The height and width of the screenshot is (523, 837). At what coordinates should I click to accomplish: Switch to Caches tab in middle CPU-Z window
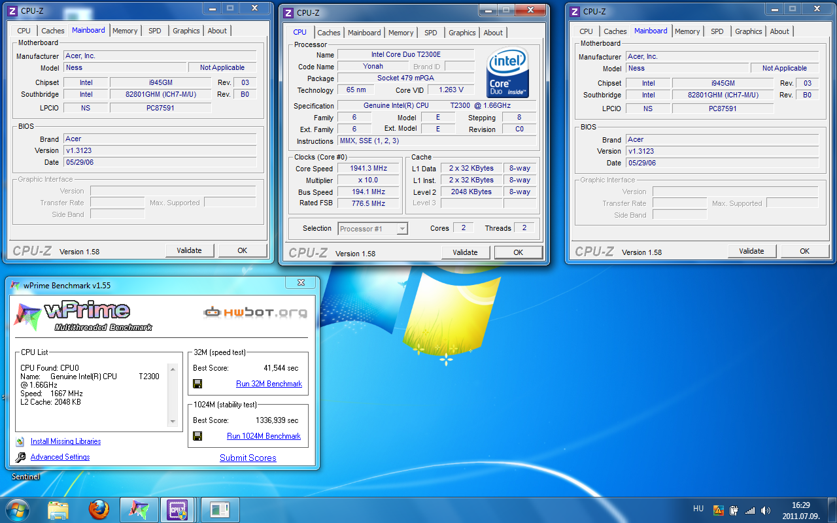point(329,33)
